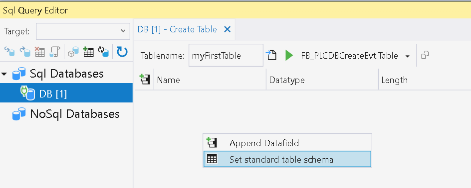Click the delete table icon with red X
Viewport: 471px width, 188px height.
point(39,52)
